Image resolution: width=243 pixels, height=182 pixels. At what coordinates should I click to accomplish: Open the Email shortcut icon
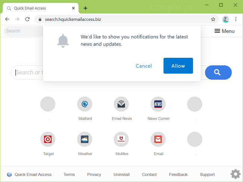[158, 139]
